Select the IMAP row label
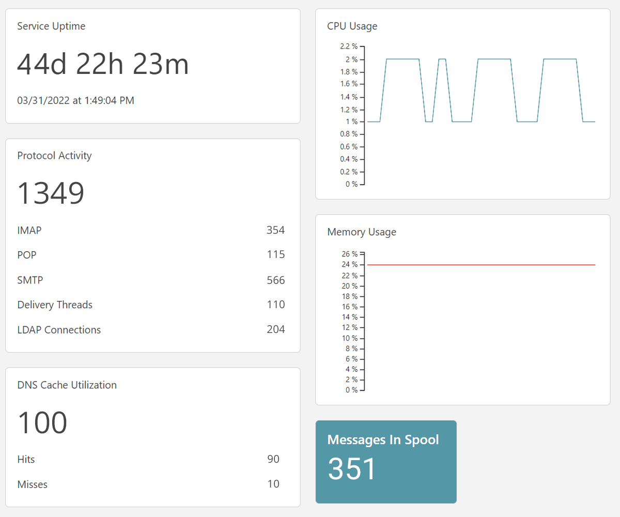Screen dimensions: 620x517 coord(29,231)
